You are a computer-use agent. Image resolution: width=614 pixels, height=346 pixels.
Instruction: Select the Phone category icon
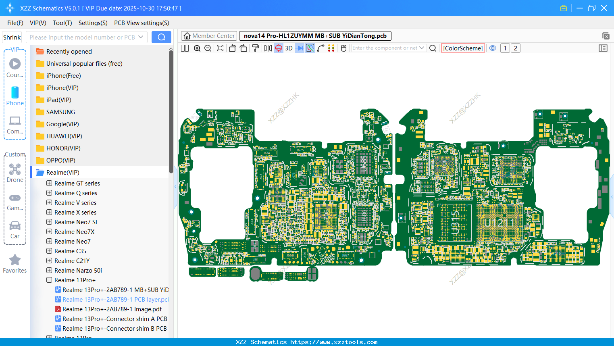tap(15, 96)
